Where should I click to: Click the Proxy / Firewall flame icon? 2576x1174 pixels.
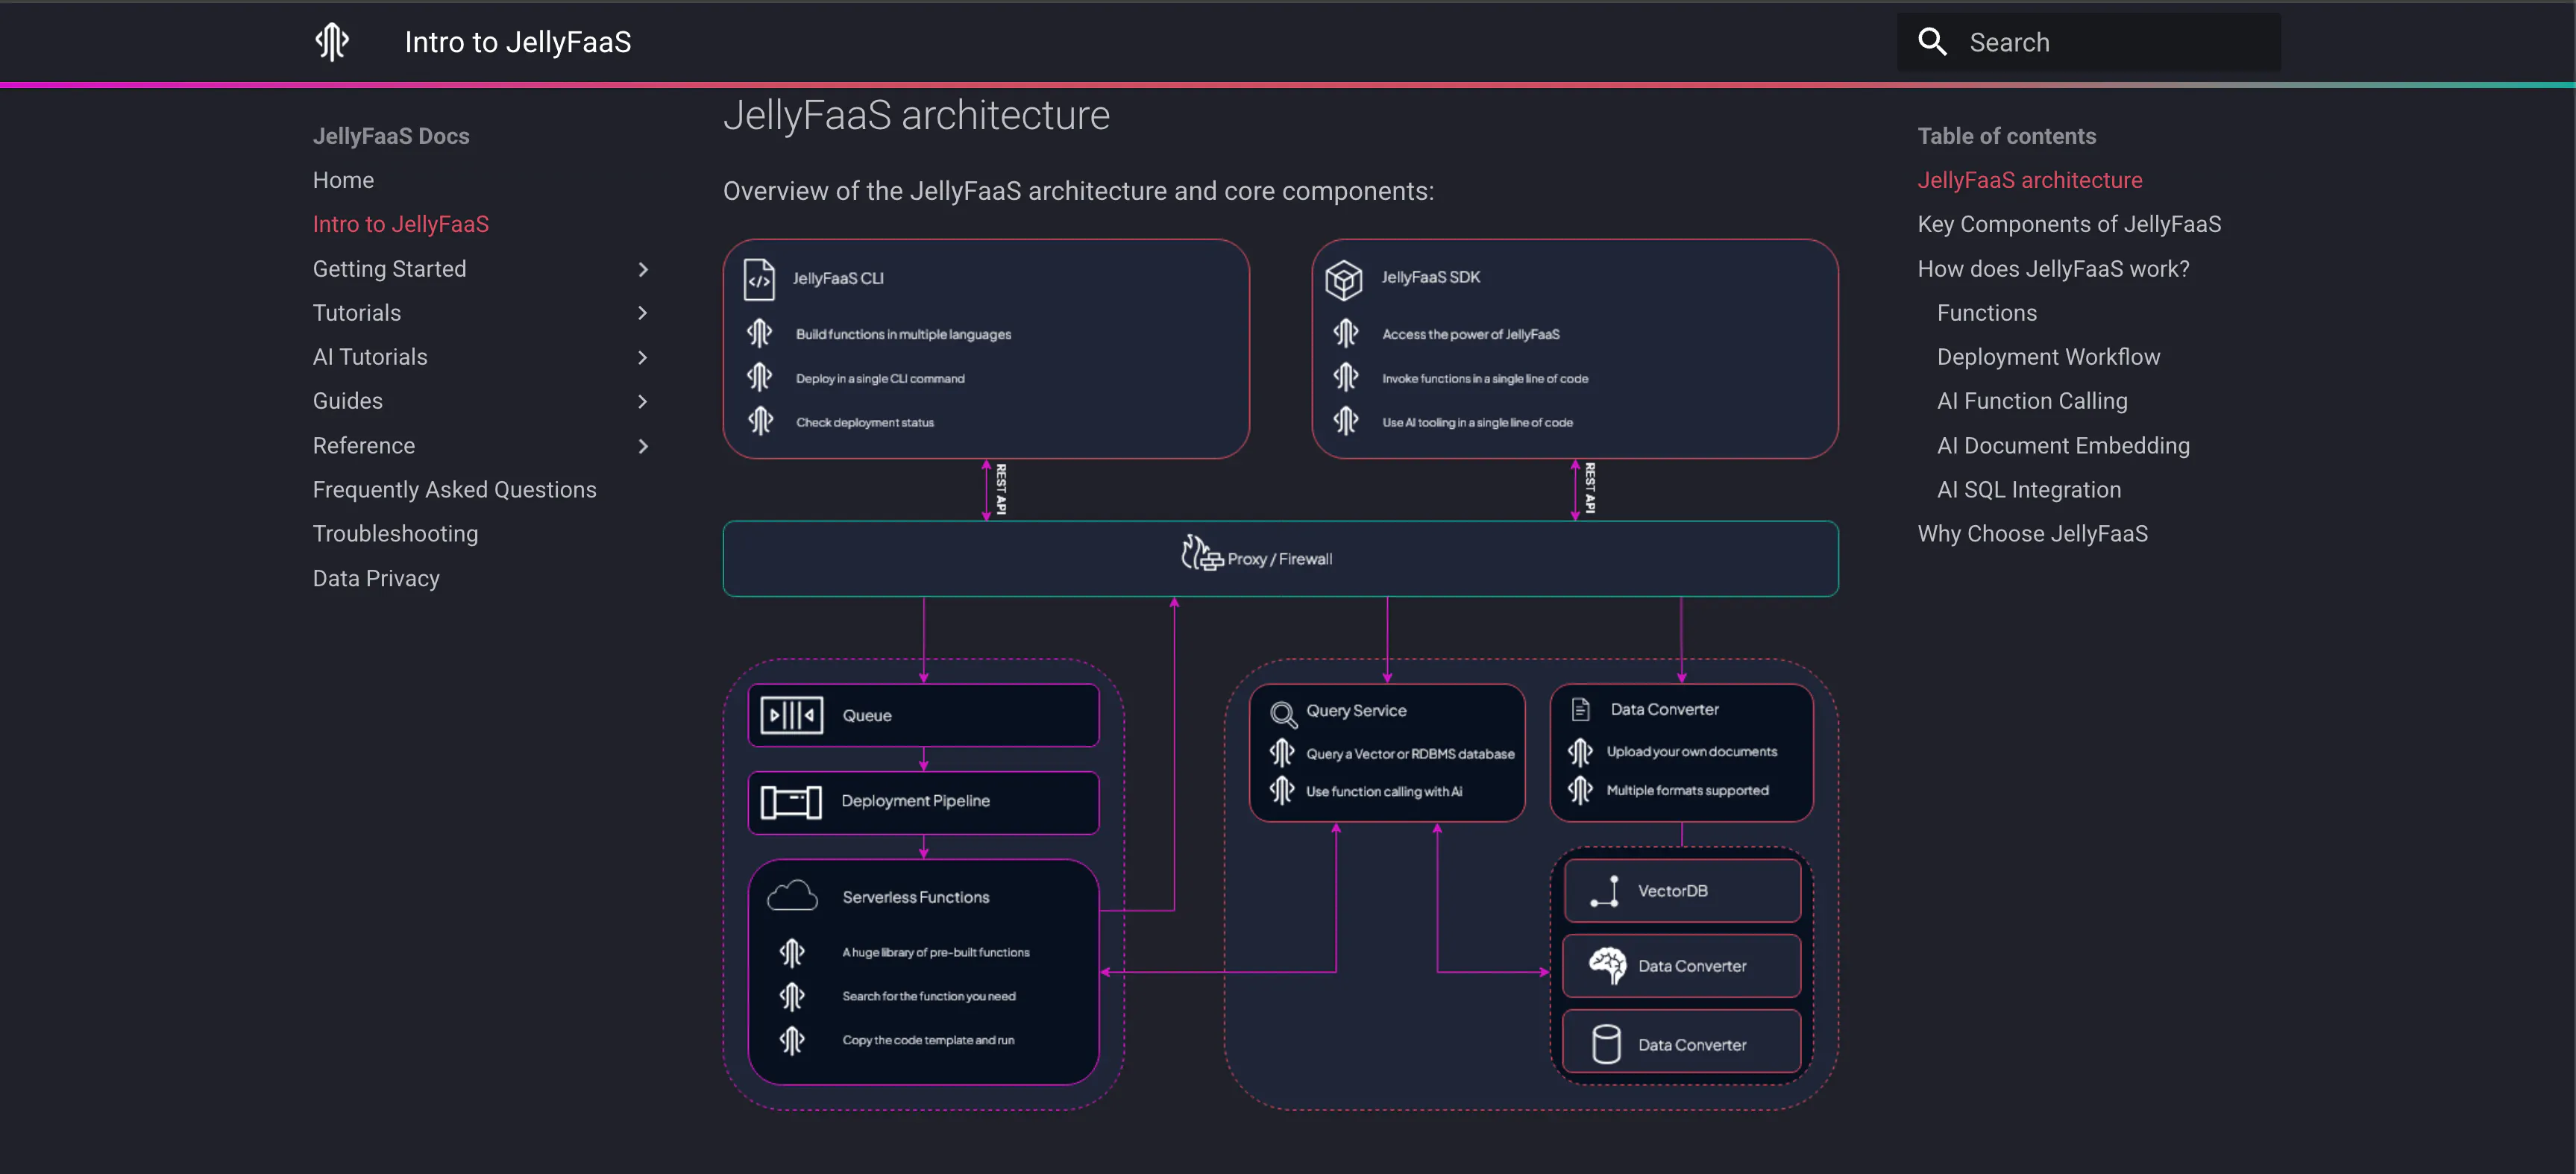[x=1201, y=553]
